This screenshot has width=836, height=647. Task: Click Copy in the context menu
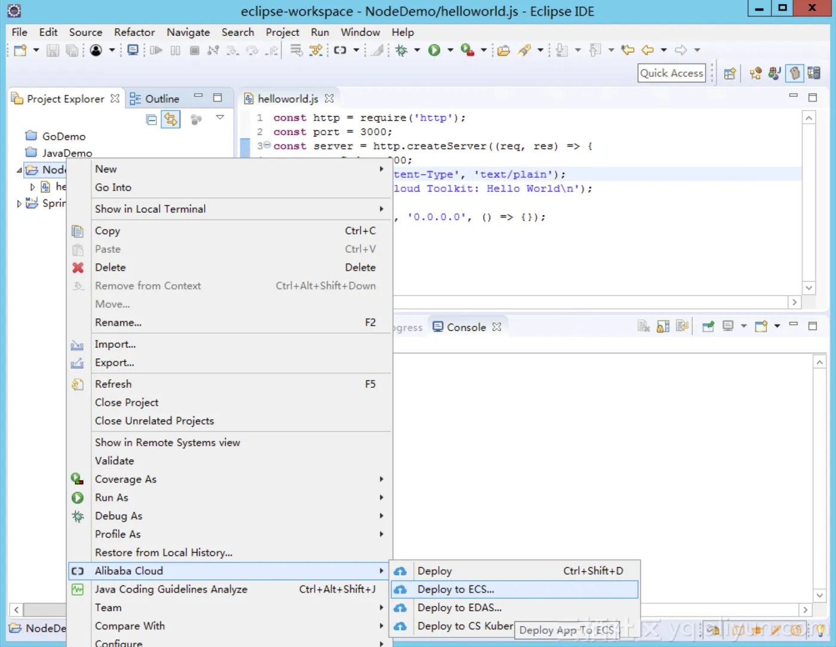(x=230, y=231)
